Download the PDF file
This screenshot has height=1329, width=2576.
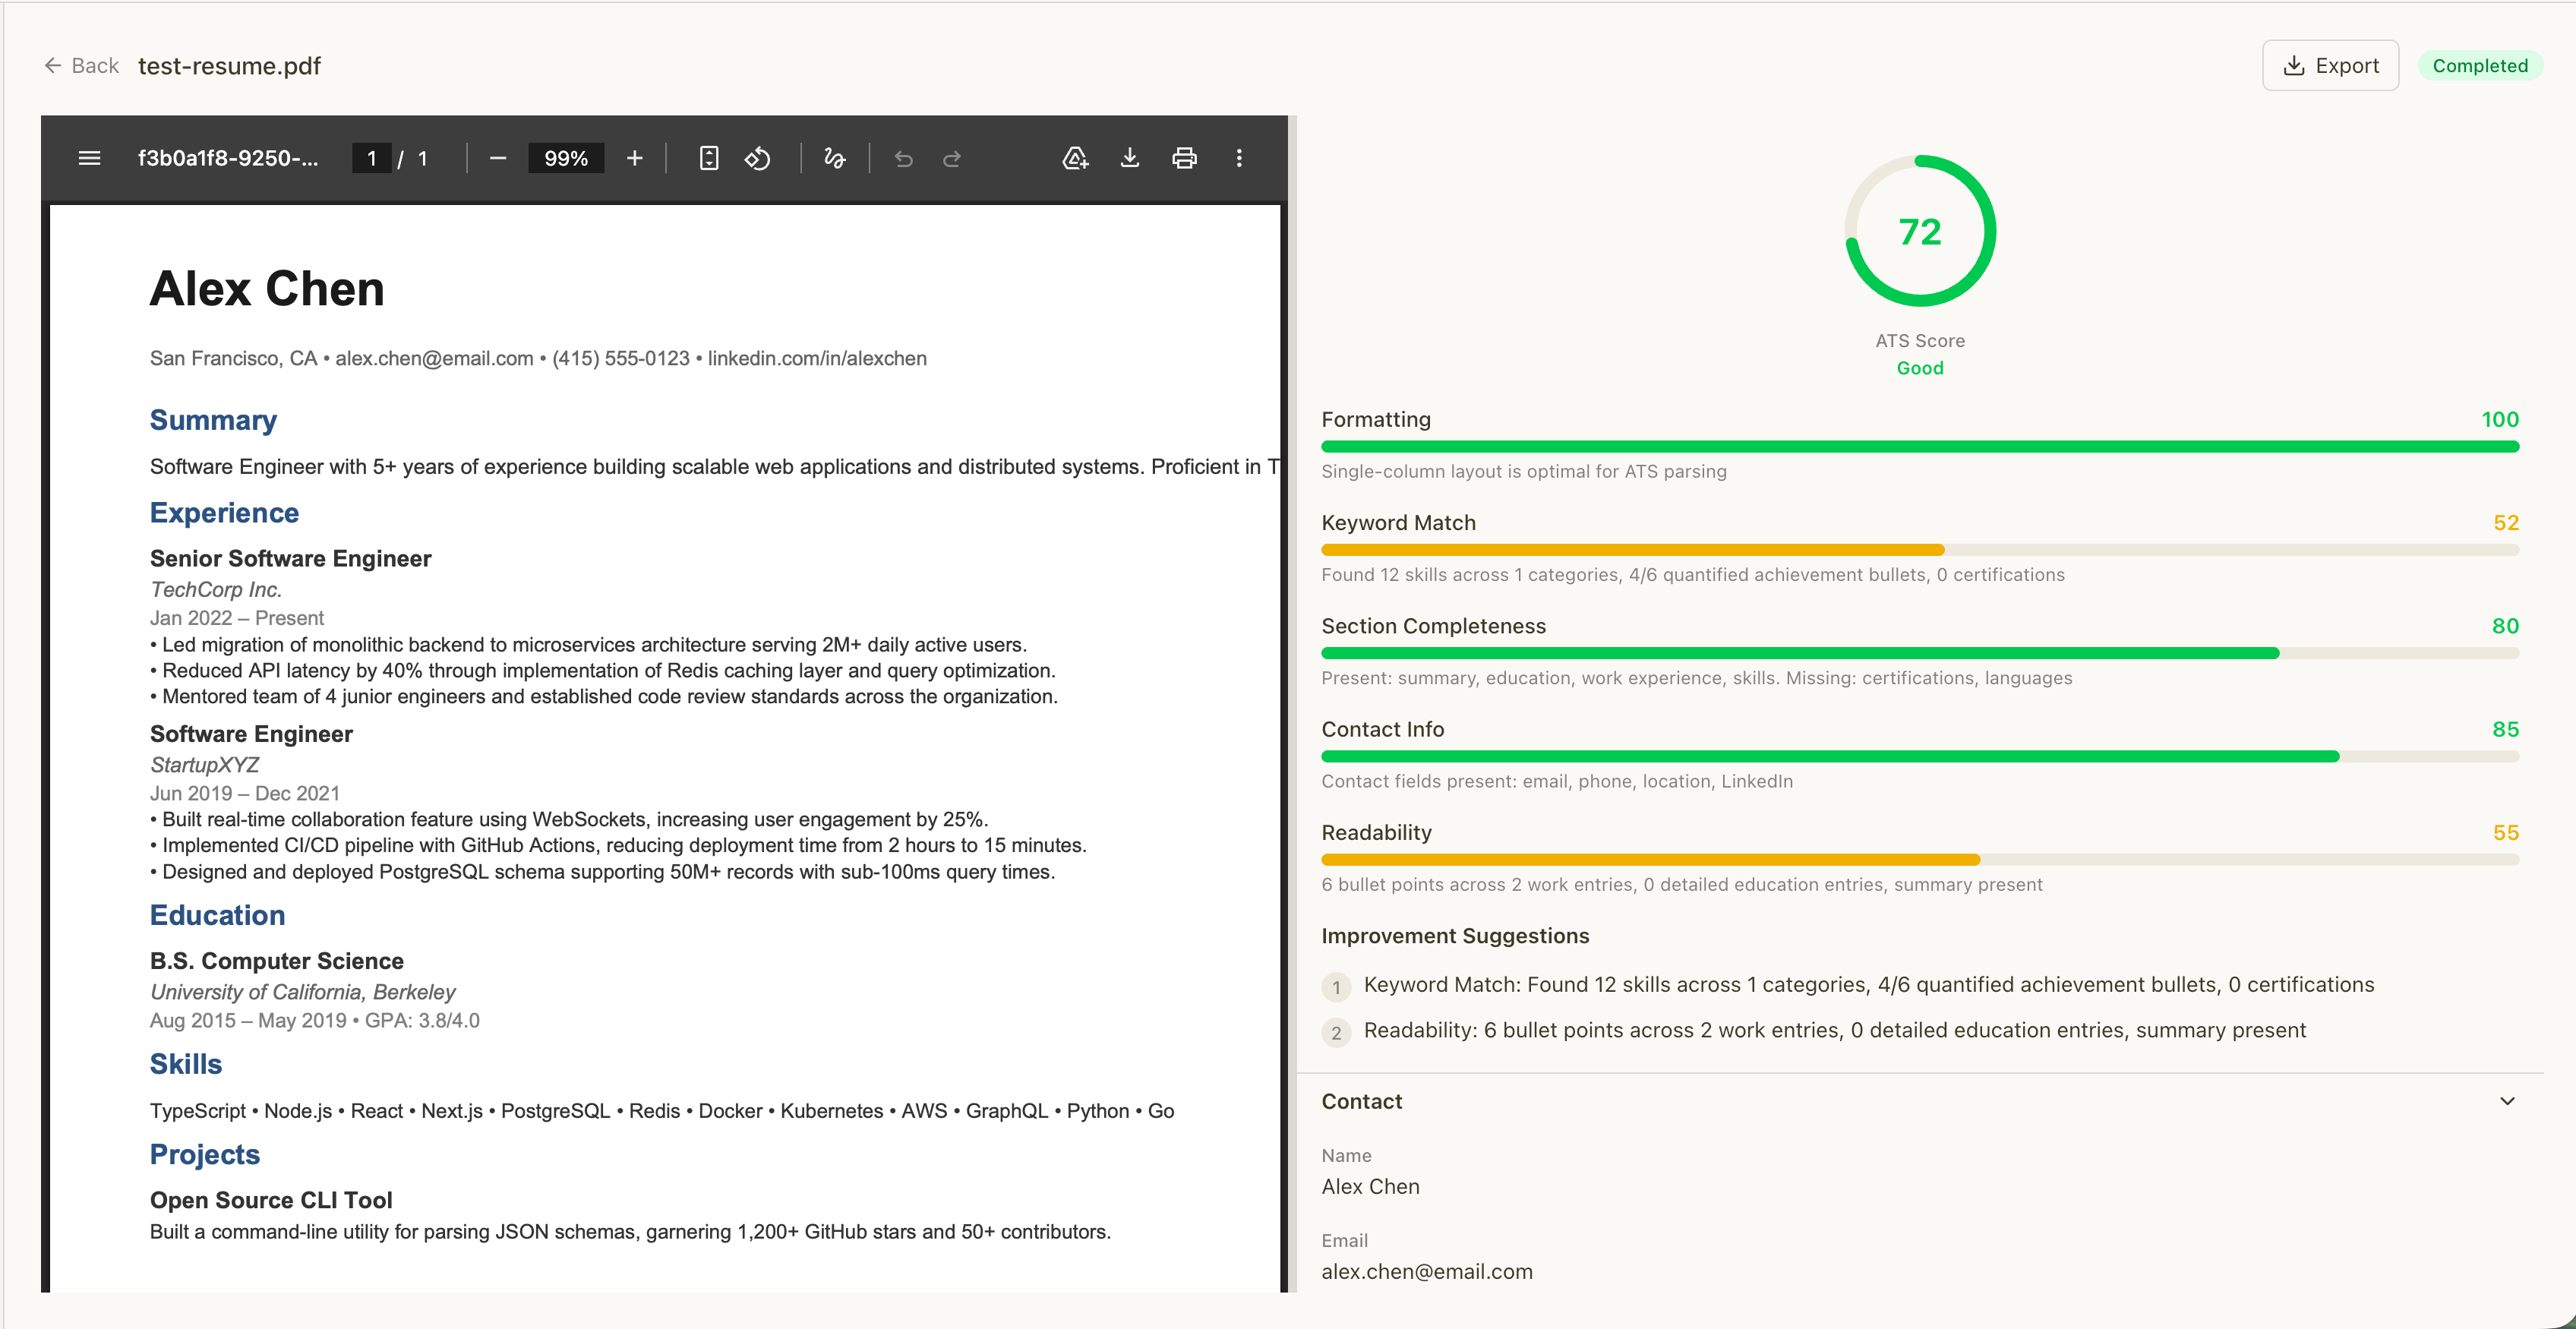tap(1130, 158)
